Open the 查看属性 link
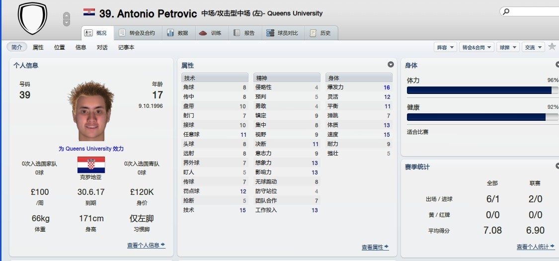The image size is (559, 261). click(x=375, y=247)
